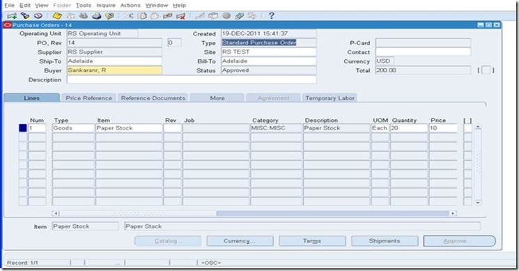Click the Print toolbar icon
Screen dimensions: 519x271
[x=96, y=15]
